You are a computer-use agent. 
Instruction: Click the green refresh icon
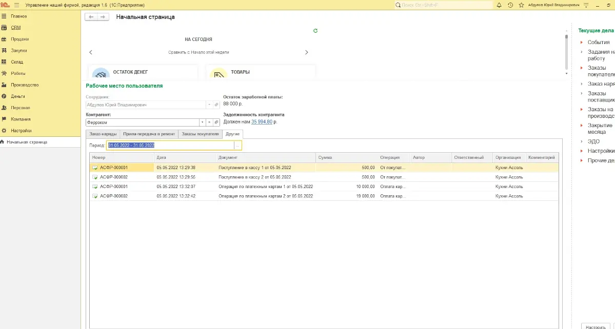pos(315,31)
